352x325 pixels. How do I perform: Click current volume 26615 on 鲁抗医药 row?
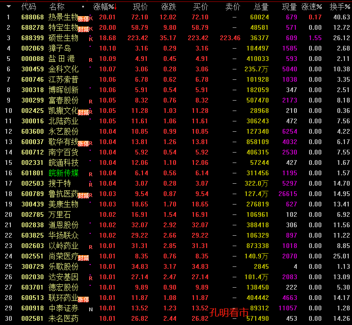click(288, 194)
